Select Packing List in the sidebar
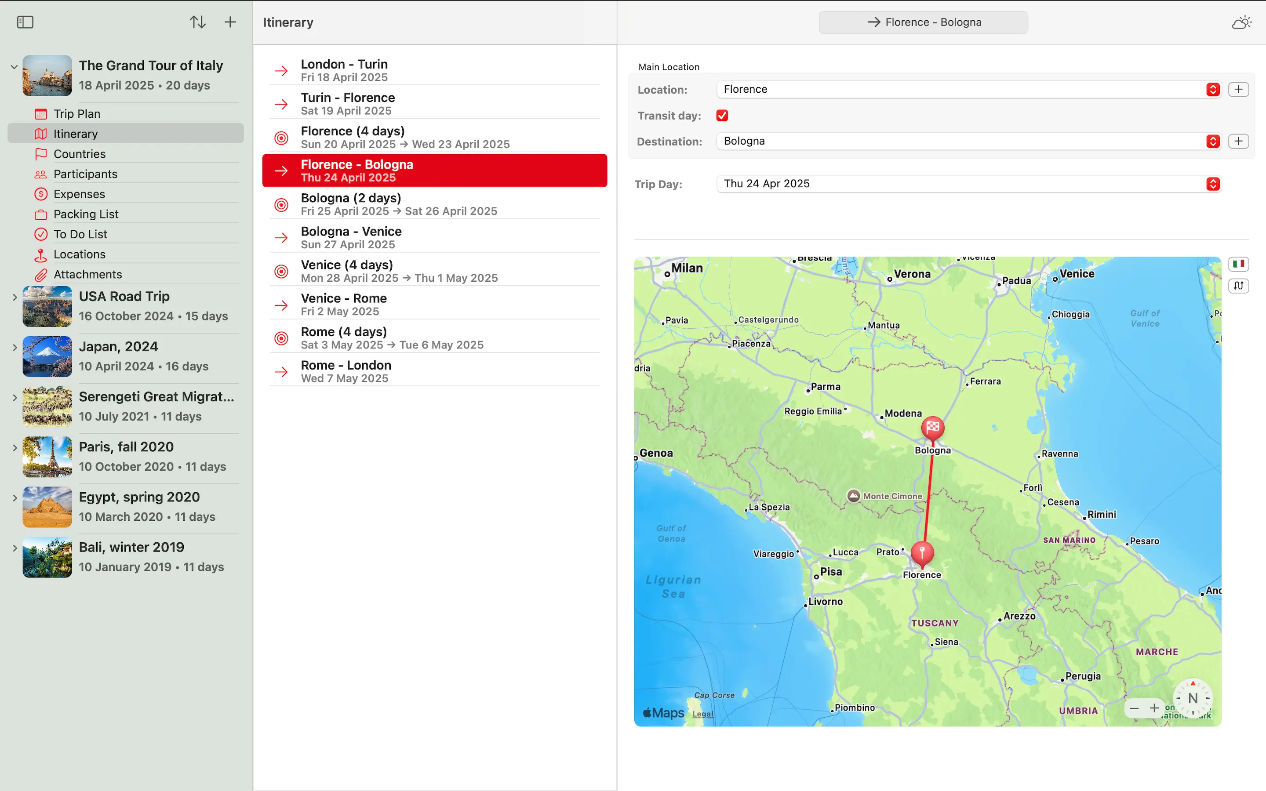This screenshot has width=1266, height=791. tap(86, 214)
